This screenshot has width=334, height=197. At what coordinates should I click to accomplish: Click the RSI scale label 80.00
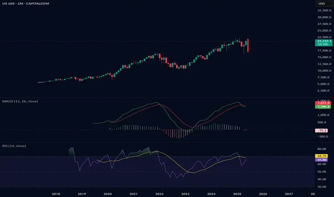(x=322, y=149)
